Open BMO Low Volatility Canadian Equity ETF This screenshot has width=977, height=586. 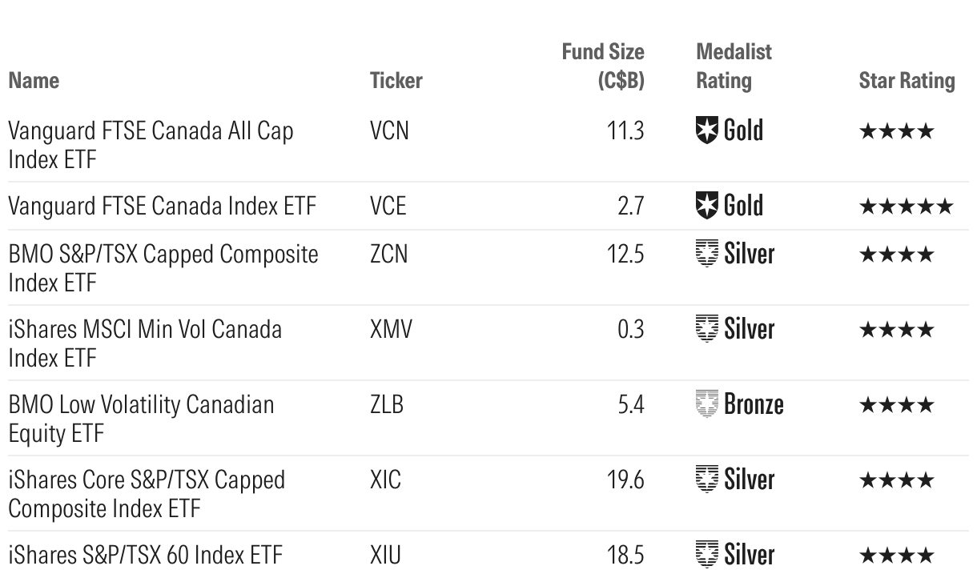tap(141, 418)
